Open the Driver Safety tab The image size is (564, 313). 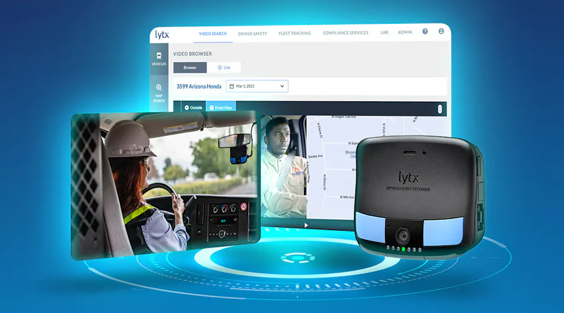point(252,34)
